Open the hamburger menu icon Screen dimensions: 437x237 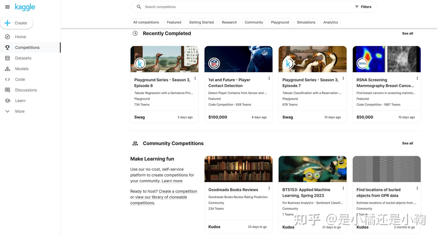pyautogui.click(x=8, y=7)
